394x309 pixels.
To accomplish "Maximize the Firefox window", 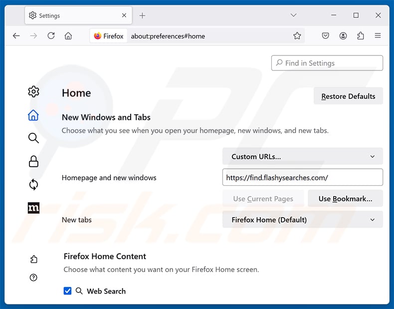I will pyautogui.click(x=356, y=15).
